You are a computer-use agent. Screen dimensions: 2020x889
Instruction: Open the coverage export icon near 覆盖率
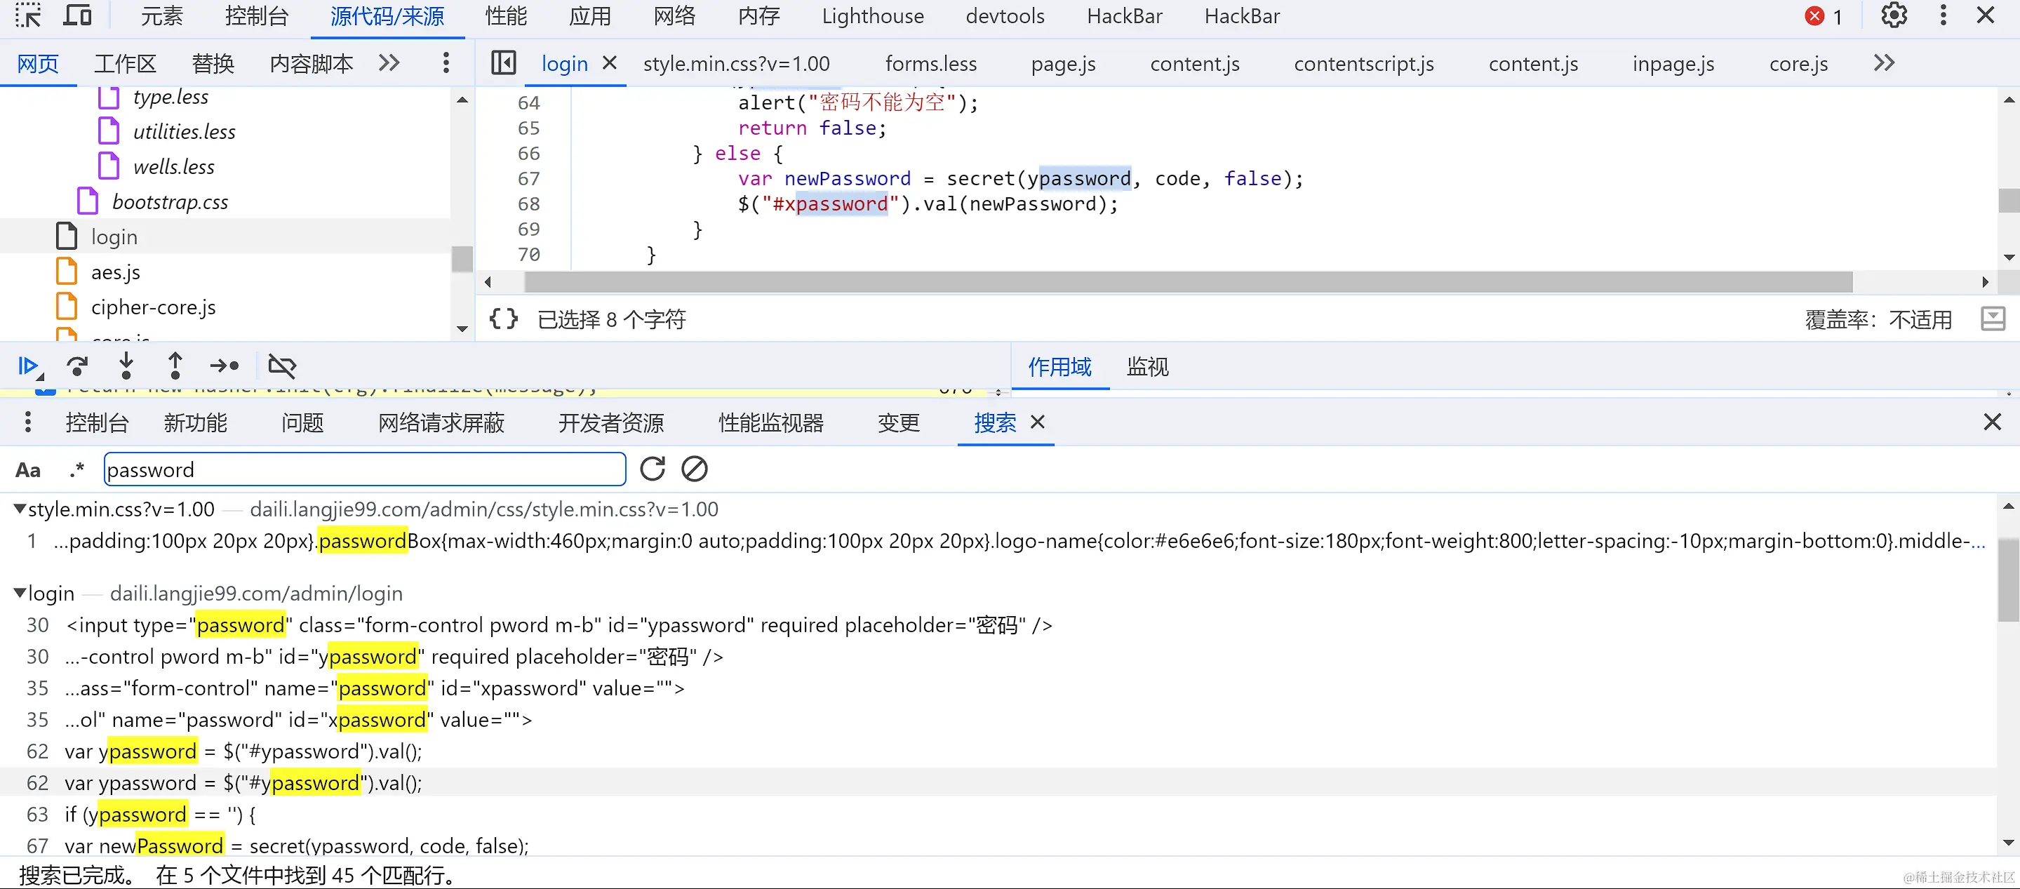click(1993, 319)
